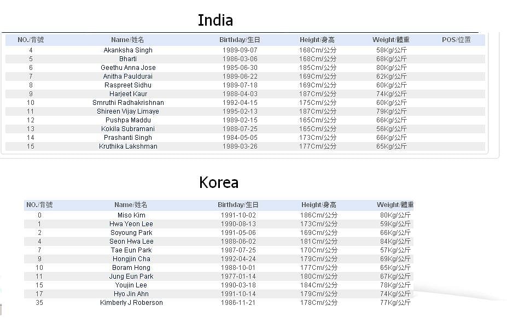Select jersey number 35 in the Korea table

[x=39, y=303]
